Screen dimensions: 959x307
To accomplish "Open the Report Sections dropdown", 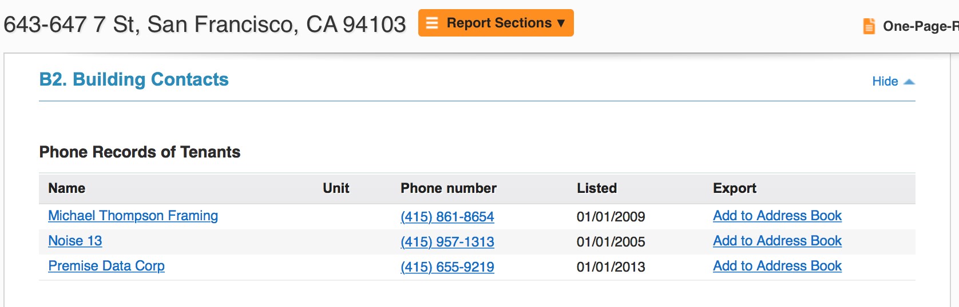I will pos(496,23).
